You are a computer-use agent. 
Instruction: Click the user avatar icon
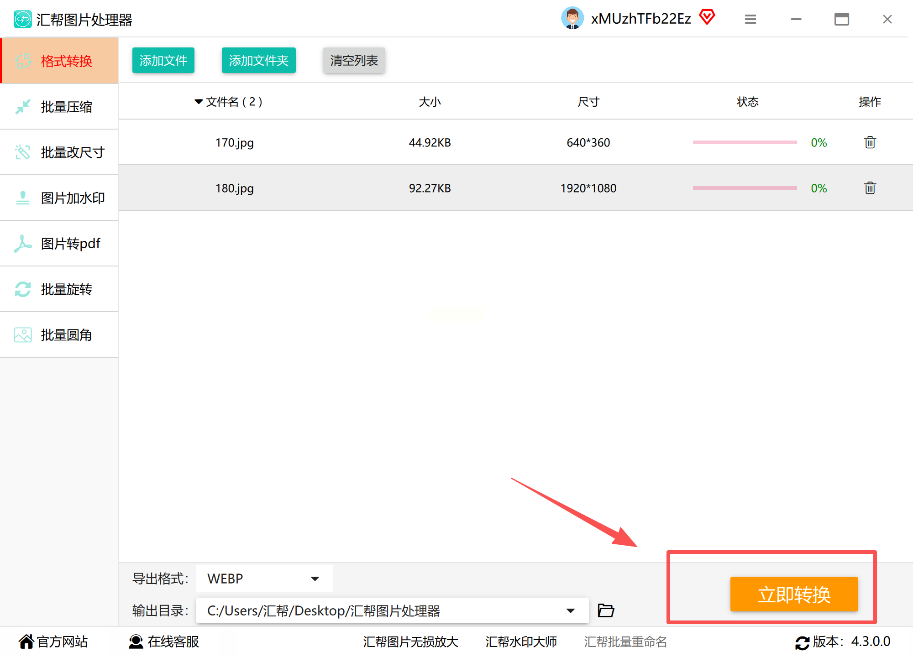(572, 19)
